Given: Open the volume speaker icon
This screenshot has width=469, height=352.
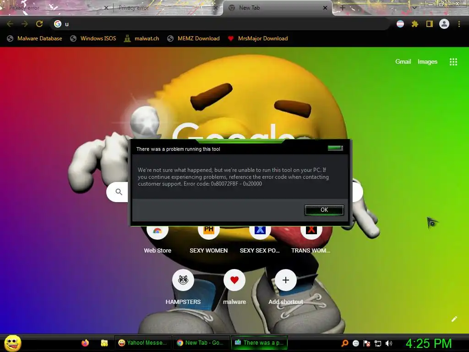Looking at the screenshot, I should [388, 343].
